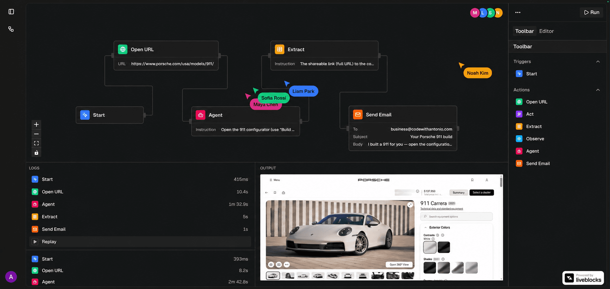Screen dimensions: 610x289
Task: Open the workflows icon in the left rail
Action: (11, 29)
